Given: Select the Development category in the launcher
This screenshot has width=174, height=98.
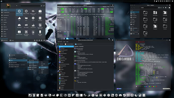Looking at the screenshot, I should (8, 15).
